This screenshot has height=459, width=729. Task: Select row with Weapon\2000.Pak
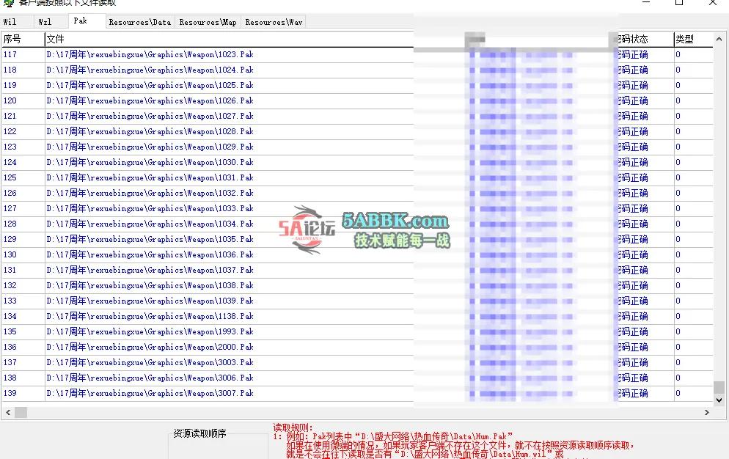(x=357, y=347)
